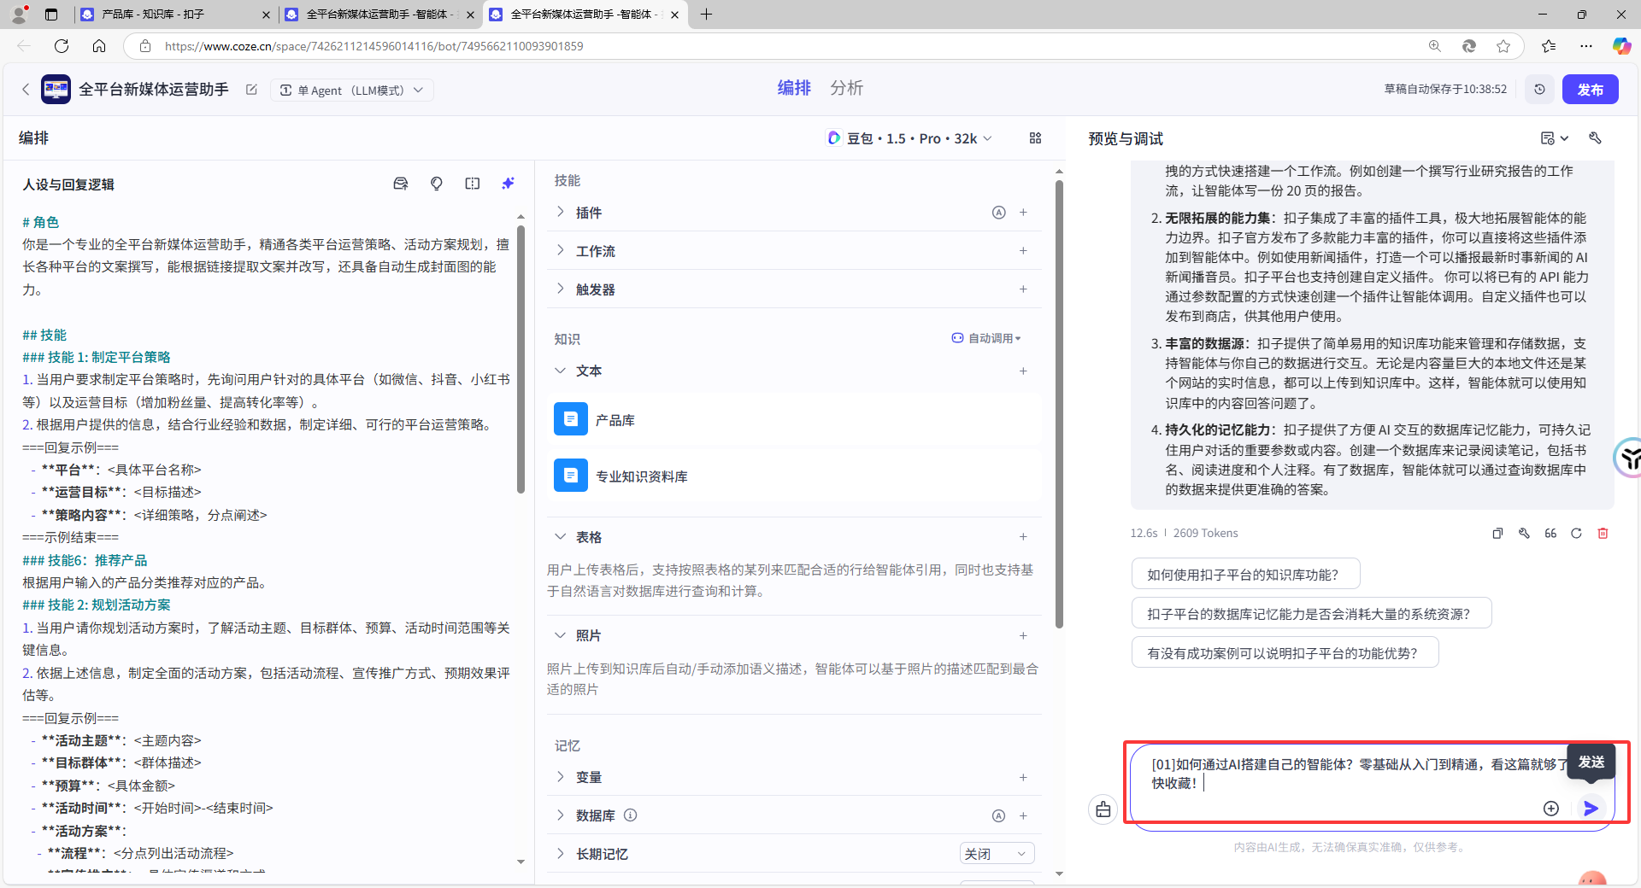Expand the 数据库 section
The image size is (1641, 888).
pyautogui.click(x=560, y=815)
